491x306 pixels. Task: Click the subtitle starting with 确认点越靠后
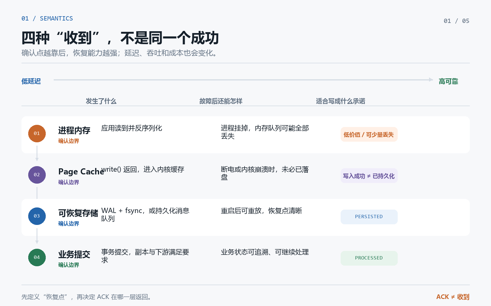[120, 53]
